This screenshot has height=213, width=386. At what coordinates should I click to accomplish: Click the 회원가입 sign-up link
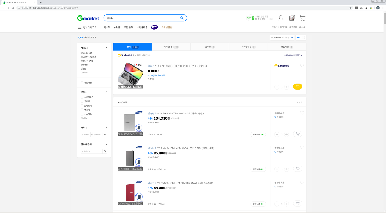point(283,27)
